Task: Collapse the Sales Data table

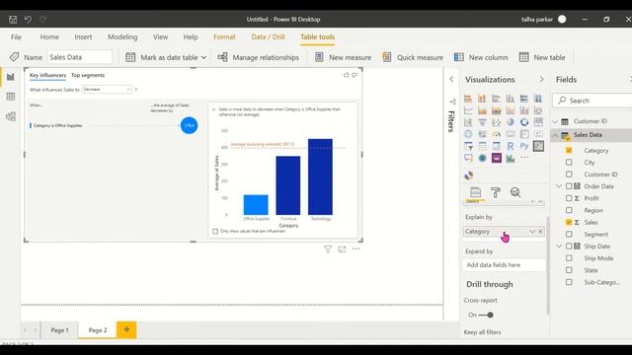Action: click(555, 135)
